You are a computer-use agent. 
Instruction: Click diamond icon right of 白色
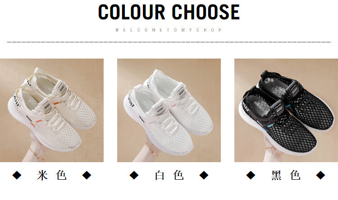(x=204, y=175)
